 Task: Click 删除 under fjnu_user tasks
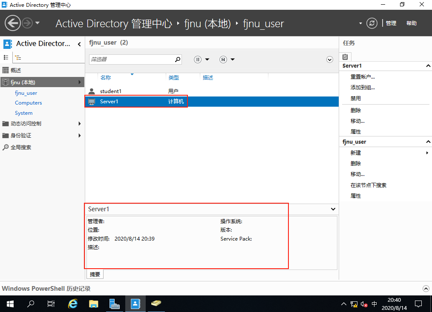click(x=356, y=164)
